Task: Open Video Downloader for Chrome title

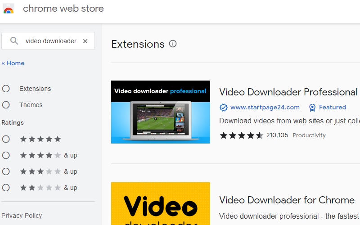Action: 287,200
